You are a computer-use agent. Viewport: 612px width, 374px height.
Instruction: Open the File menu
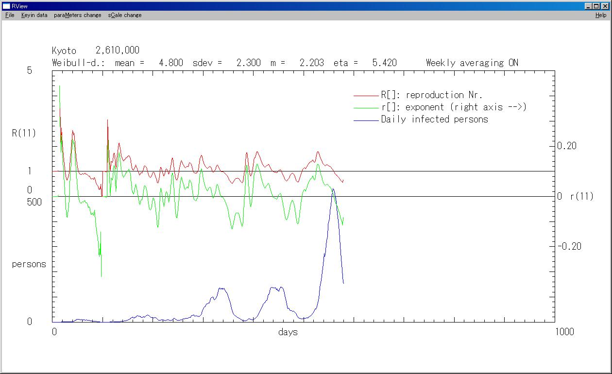coord(10,15)
